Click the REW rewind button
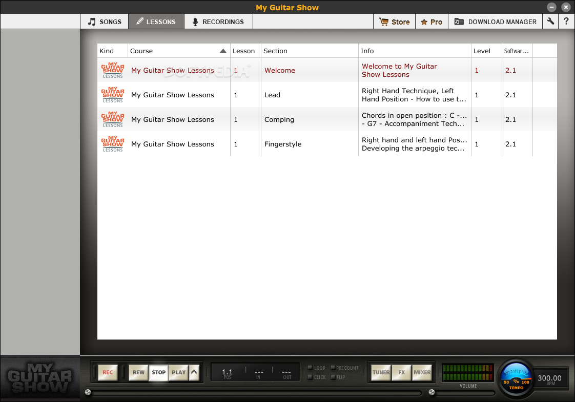This screenshot has height=402, width=575. tap(138, 372)
